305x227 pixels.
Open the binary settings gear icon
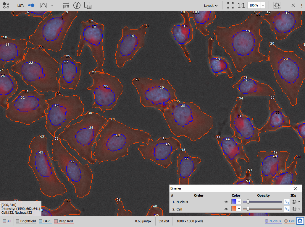[x=300, y=221]
